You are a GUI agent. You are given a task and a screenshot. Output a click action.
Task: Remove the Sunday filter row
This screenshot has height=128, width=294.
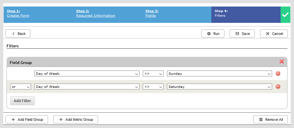click(278, 73)
